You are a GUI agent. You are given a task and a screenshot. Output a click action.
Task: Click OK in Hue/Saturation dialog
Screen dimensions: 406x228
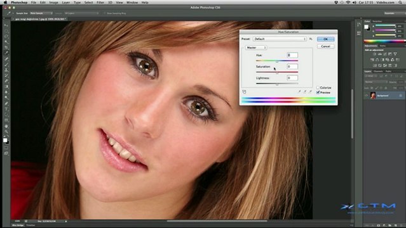coord(325,39)
